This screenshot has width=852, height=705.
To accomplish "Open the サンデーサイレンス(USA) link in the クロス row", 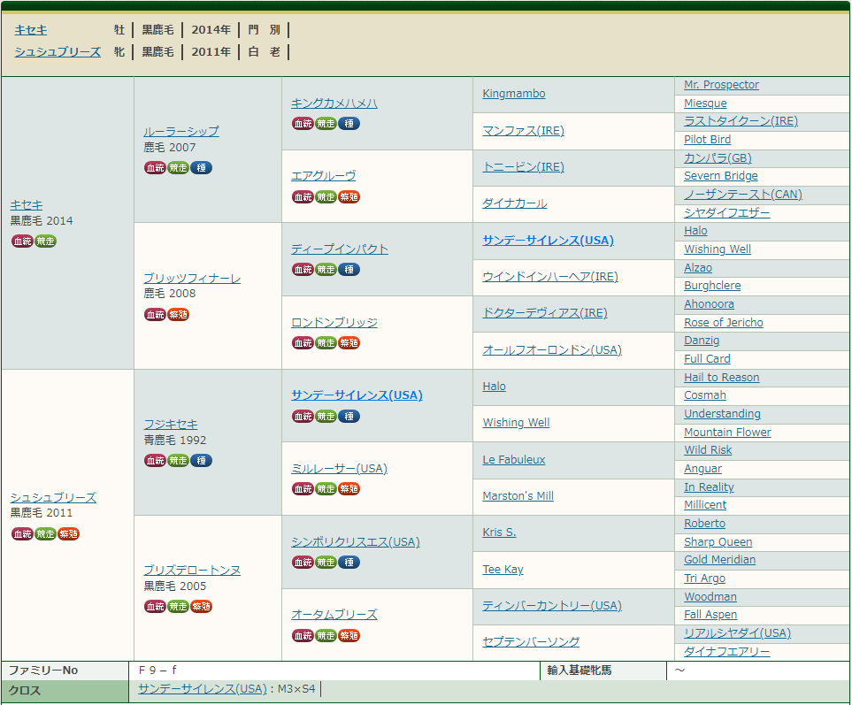I will 203,689.
